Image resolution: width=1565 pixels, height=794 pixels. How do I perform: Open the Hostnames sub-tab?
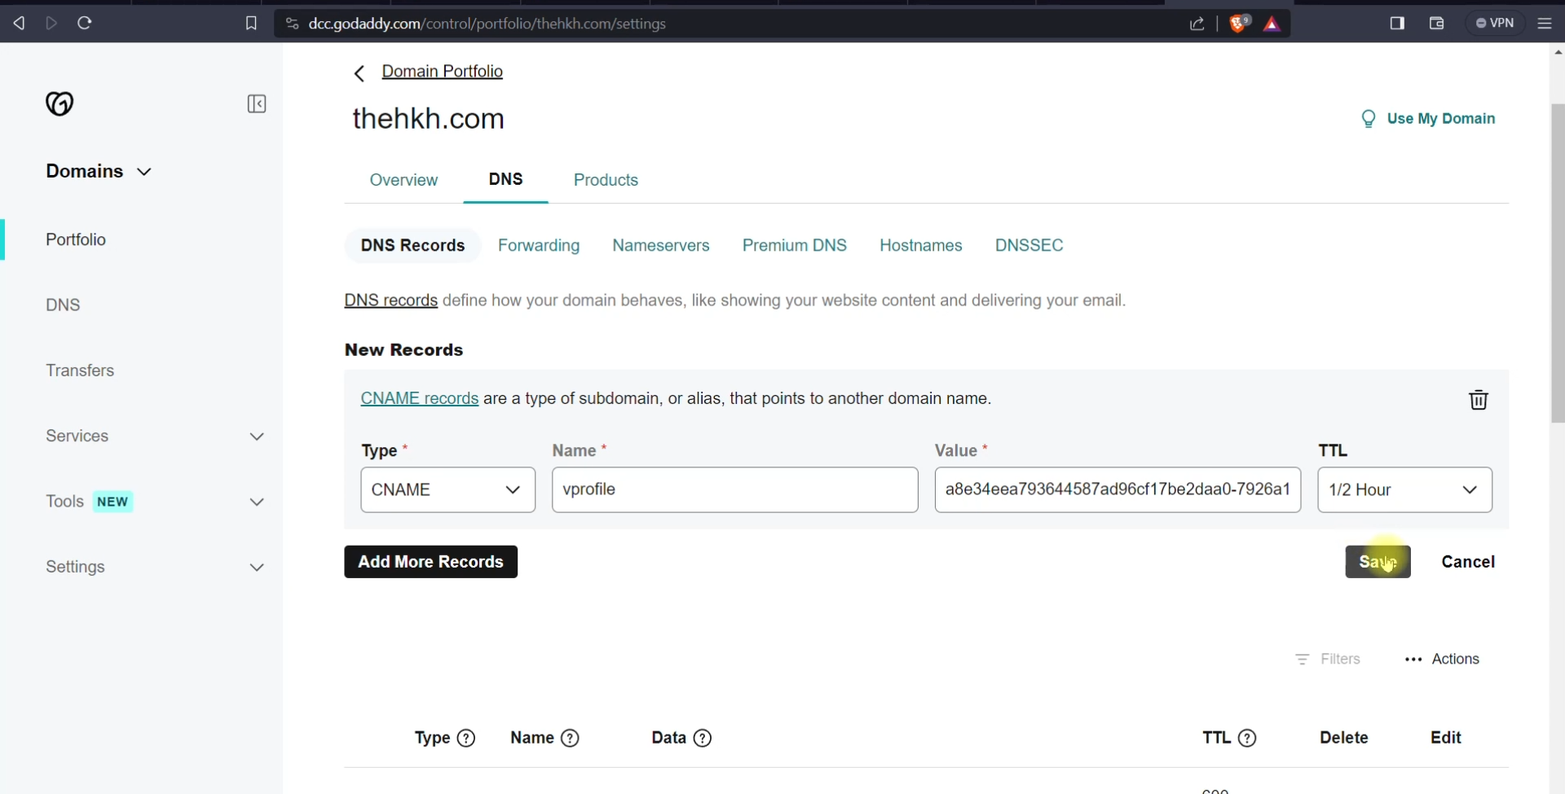(x=920, y=245)
